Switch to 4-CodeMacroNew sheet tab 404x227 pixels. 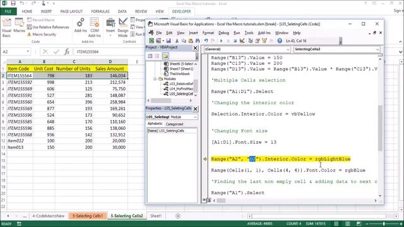pyautogui.click(x=48, y=216)
